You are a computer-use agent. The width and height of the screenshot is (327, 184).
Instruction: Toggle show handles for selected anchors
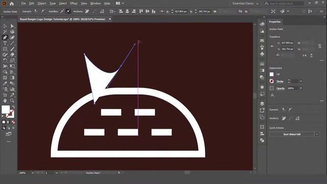click(x=62, y=11)
